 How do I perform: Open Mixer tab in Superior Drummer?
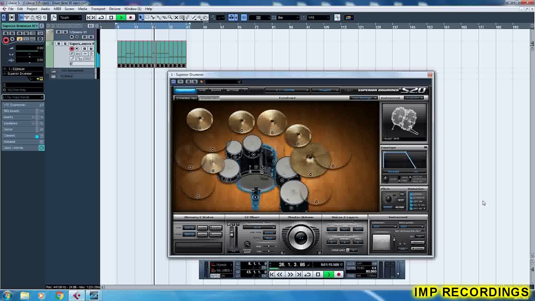click(x=202, y=90)
